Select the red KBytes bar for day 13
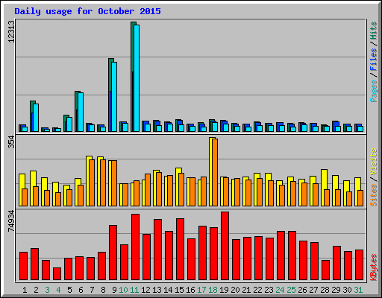Viewport: 382px width, 298px height. point(157,250)
